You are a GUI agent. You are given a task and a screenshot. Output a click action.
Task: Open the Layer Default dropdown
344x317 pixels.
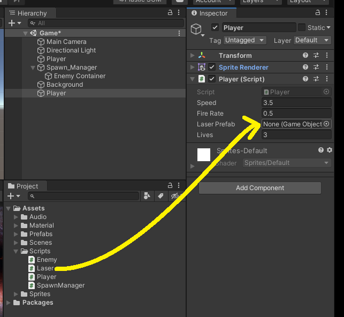[312, 40]
